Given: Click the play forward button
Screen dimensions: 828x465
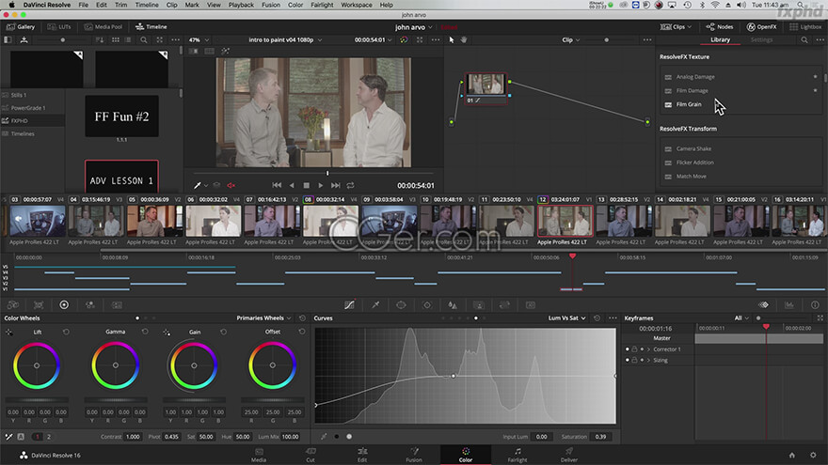Looking at the screenshot, I should [321, 186].
